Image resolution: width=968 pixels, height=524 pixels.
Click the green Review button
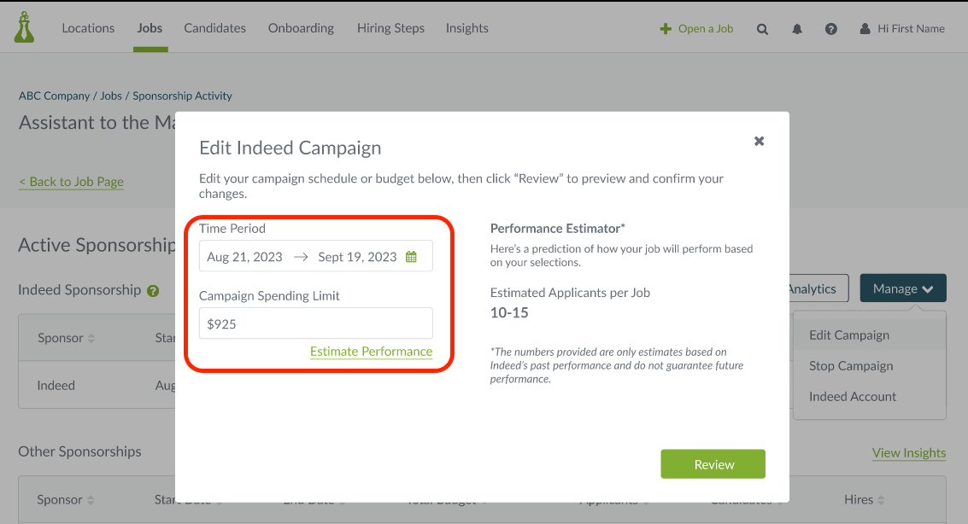[x=713, y=463]
